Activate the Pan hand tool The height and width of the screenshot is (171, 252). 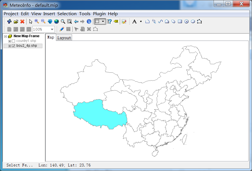(x=50, y=21)
